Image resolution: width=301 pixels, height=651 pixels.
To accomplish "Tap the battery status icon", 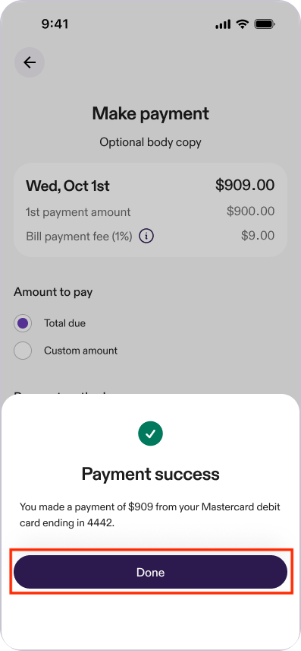I will click(265, 24).
